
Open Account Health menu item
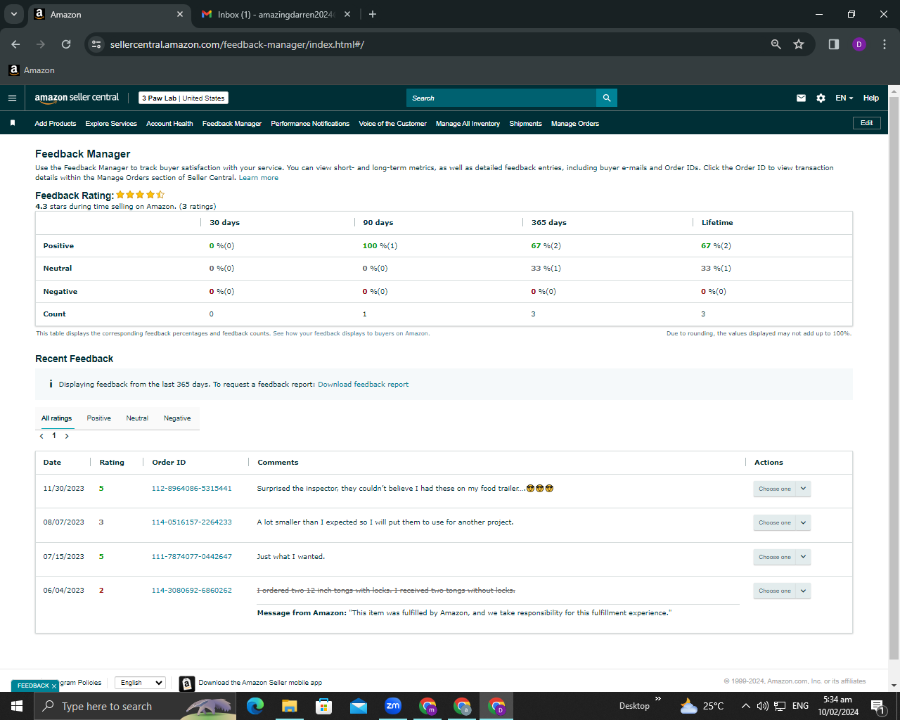tap(169, 124)
